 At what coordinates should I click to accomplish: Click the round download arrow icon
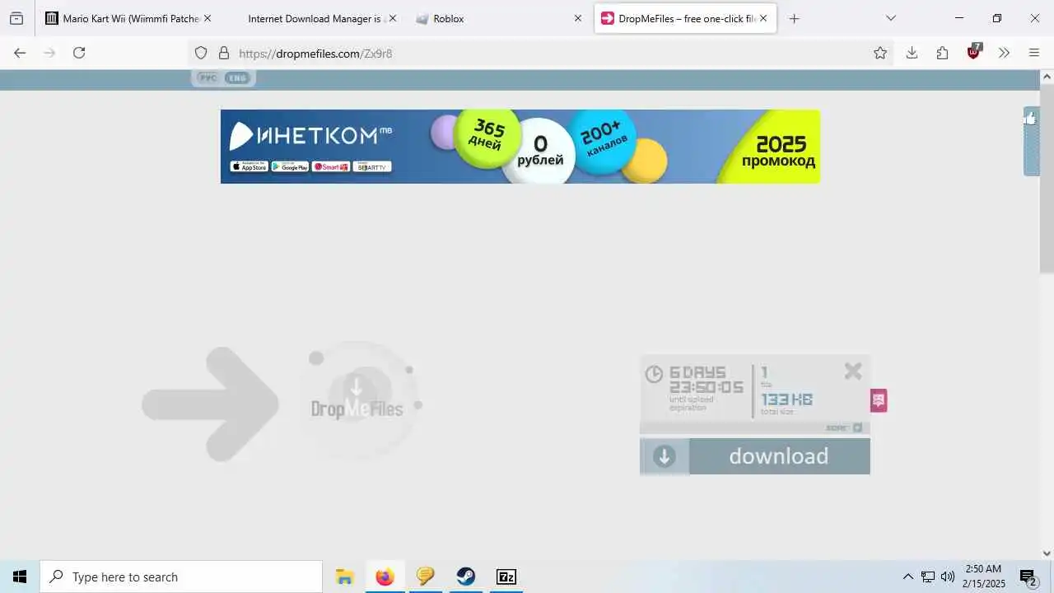[x=665, y=456]
